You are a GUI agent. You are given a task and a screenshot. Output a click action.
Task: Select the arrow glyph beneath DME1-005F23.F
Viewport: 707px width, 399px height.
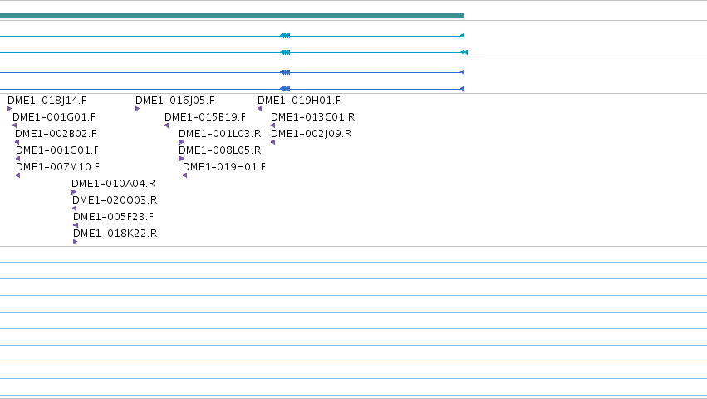coord(76,225)
